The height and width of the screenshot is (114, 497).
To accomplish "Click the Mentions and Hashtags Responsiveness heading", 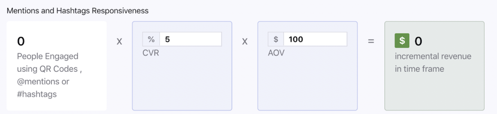I will [78, 11].
